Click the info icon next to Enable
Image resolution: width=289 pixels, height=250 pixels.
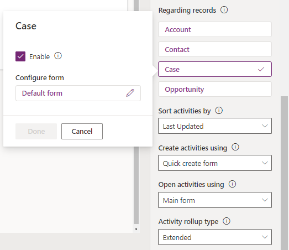(58, 56)
